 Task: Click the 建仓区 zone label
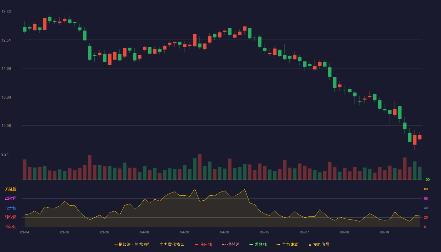click(x=11, y=217)
